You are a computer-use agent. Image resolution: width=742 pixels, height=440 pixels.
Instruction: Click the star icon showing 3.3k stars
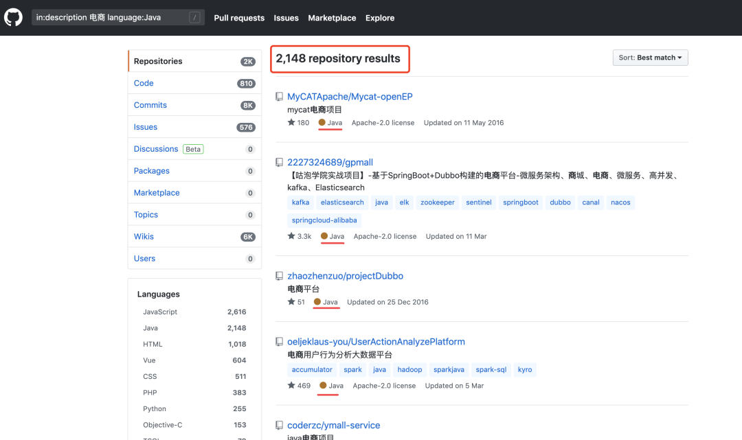291,236
